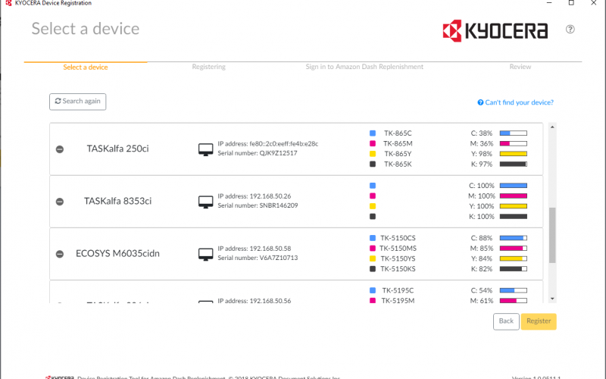
Task: Click the monitor icon for TASKalfa 250ci
Action: (205, 149)
